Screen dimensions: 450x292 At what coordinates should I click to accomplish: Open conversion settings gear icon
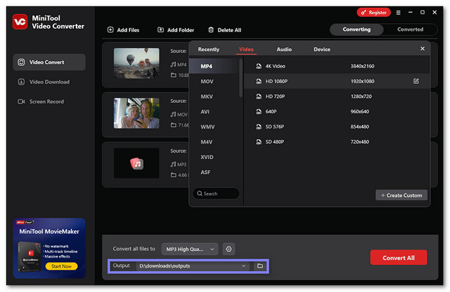229,249
